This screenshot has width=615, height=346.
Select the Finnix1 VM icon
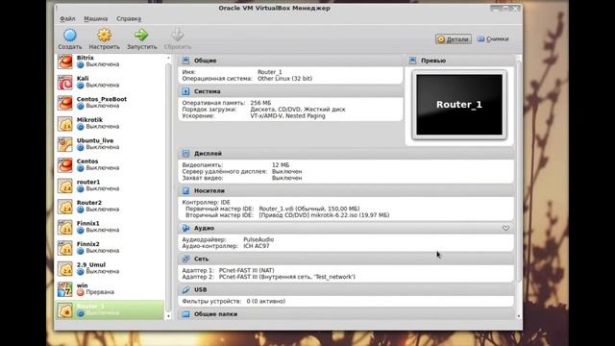pyautogui.click(x=65, y=228)
